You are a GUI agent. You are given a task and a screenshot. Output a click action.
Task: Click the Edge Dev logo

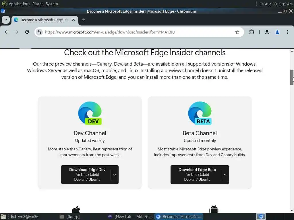[x=90, y=113]
